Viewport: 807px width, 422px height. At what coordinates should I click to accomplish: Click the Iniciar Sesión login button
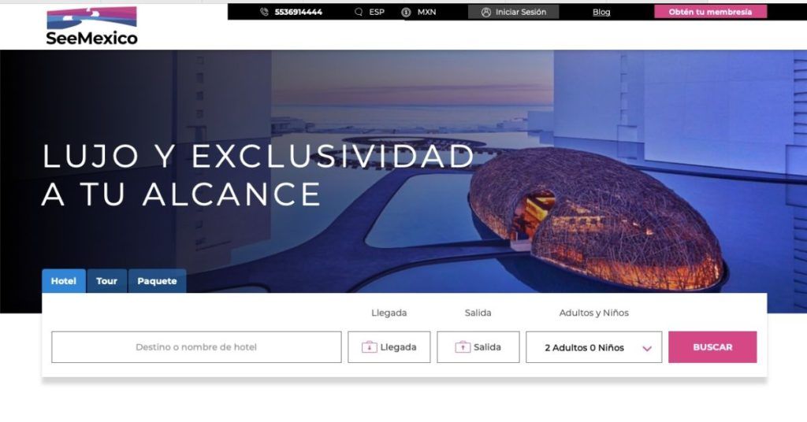point(513,12)
